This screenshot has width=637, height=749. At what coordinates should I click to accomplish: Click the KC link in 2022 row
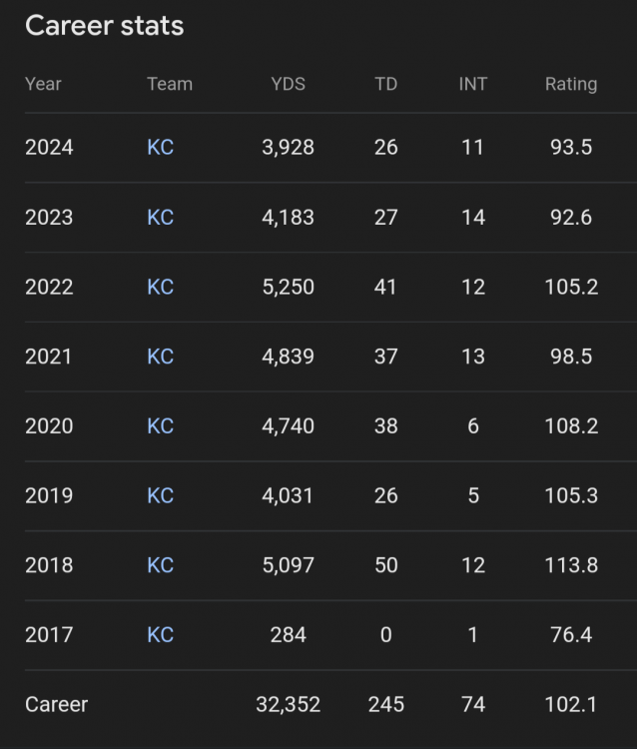pyautogui.click(x=160, y=288)
